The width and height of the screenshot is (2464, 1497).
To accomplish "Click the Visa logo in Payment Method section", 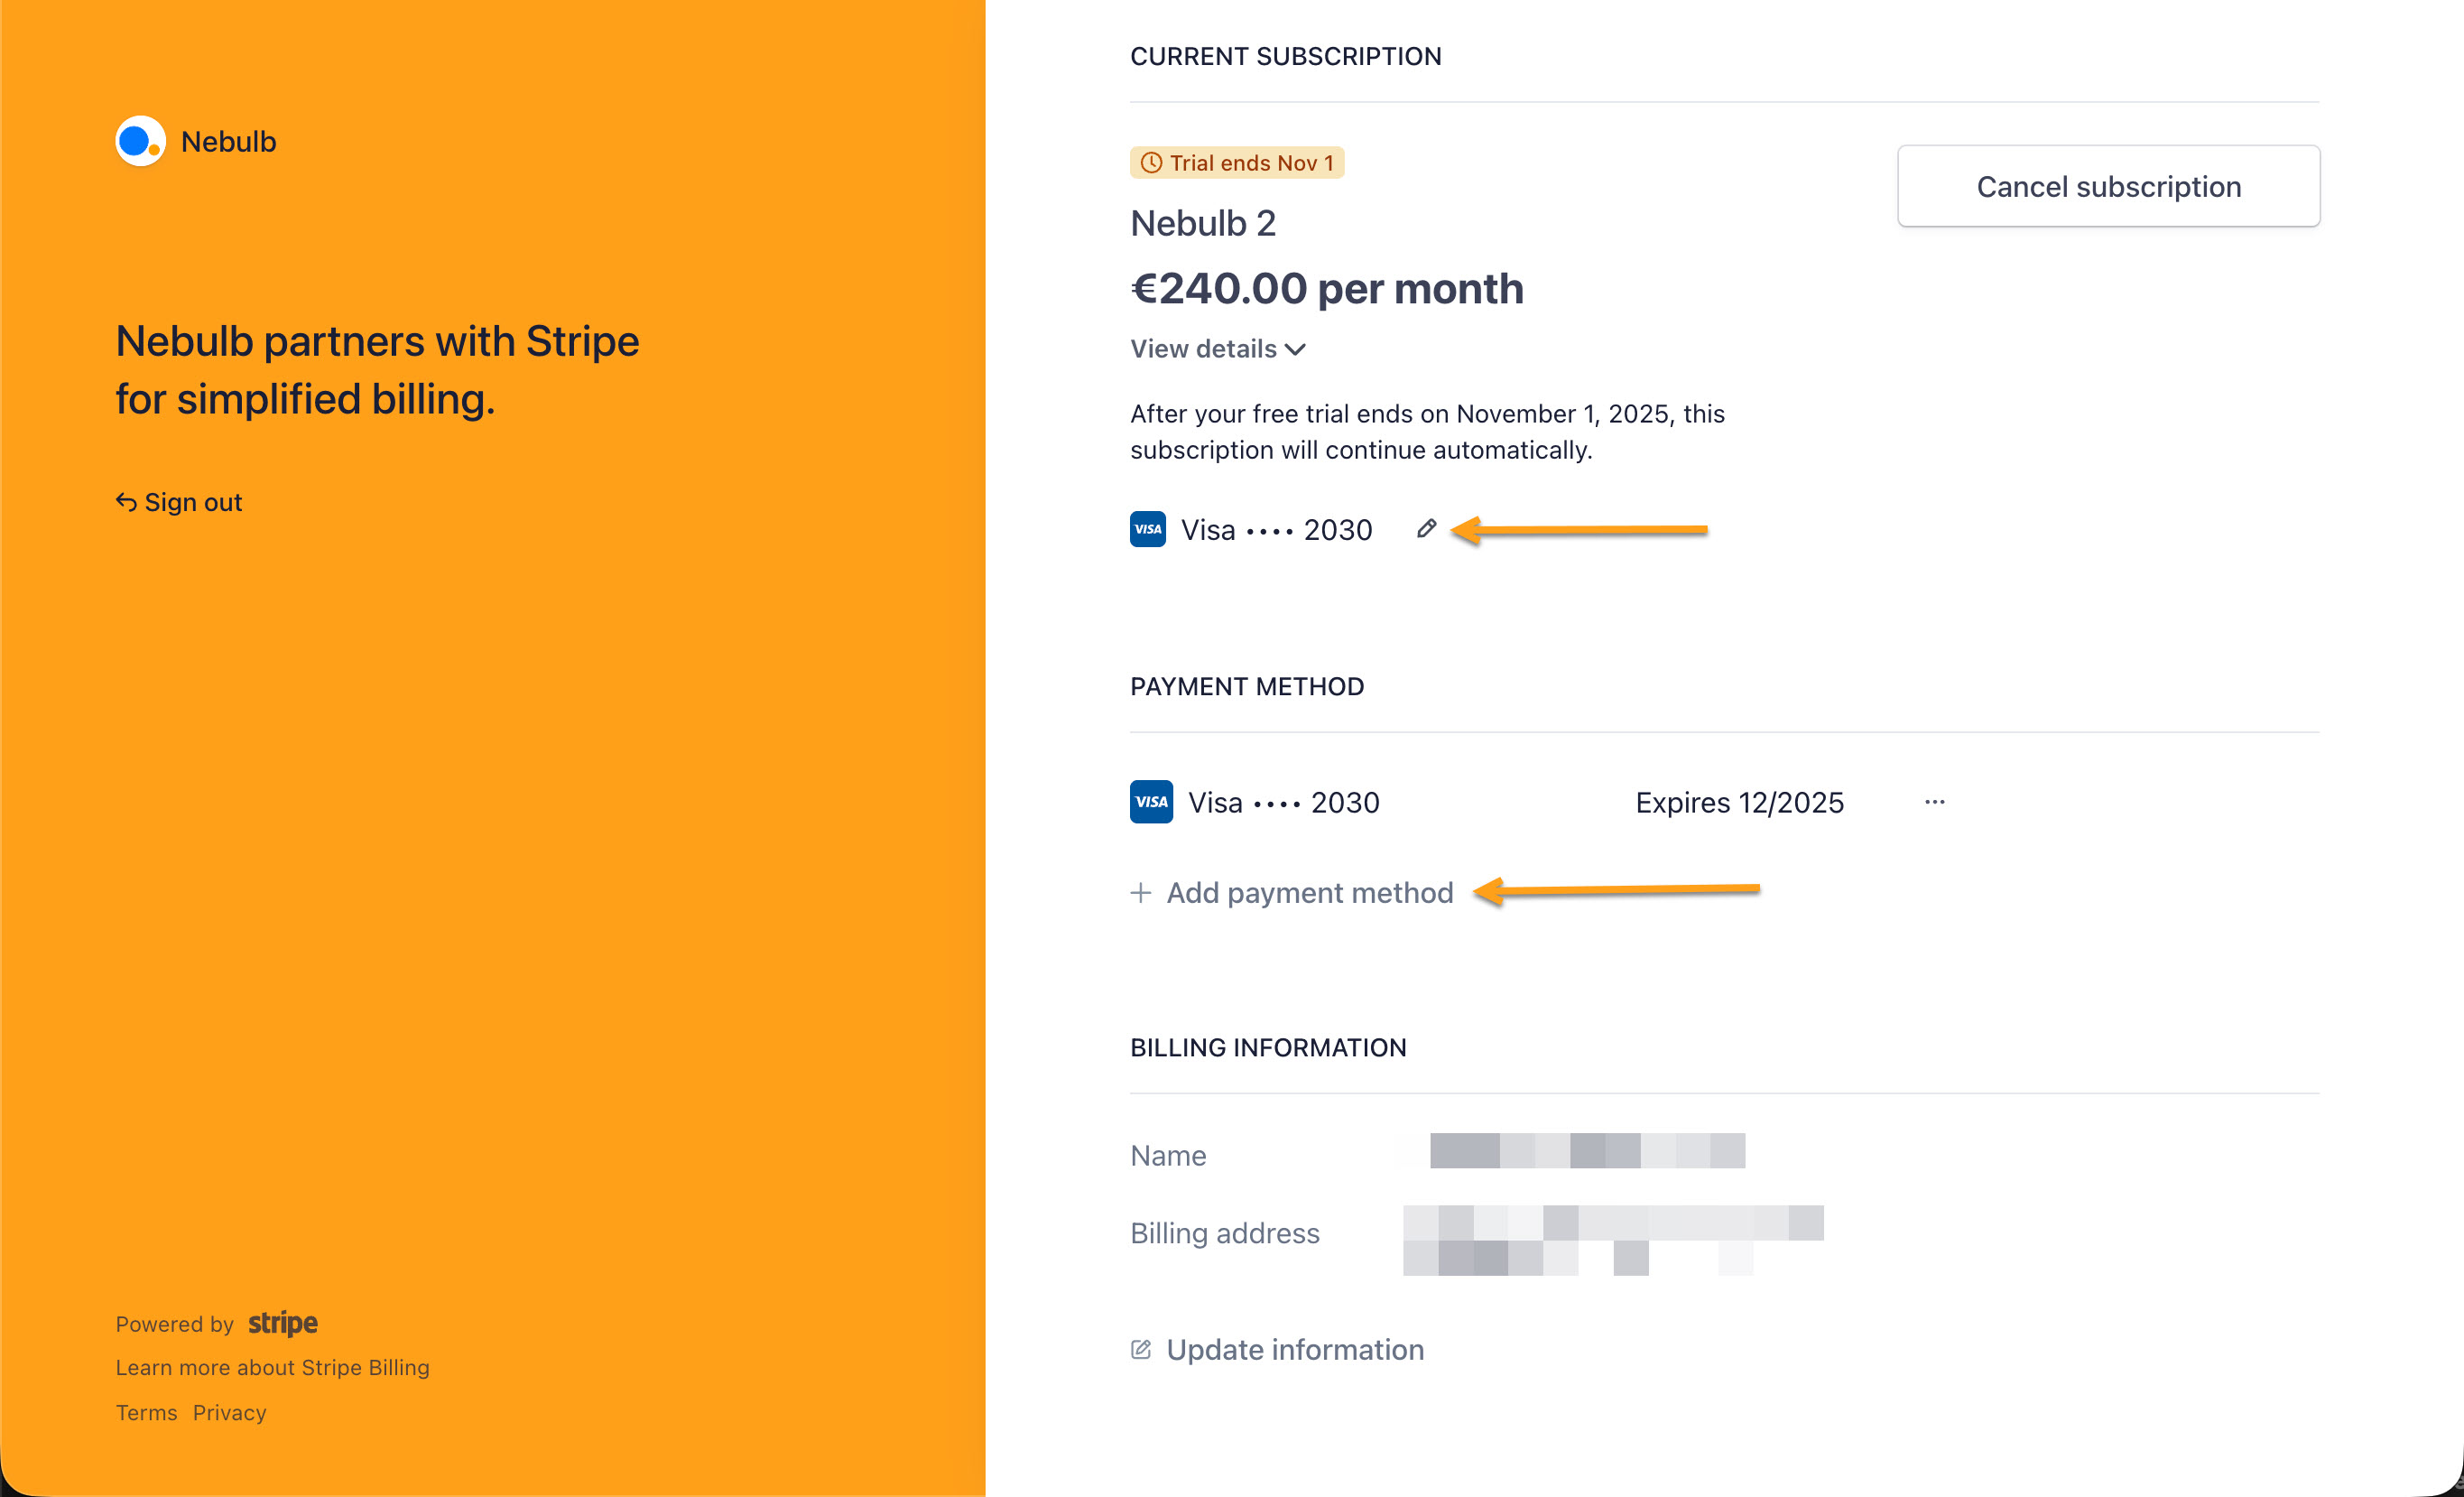I will (1151, 803).
